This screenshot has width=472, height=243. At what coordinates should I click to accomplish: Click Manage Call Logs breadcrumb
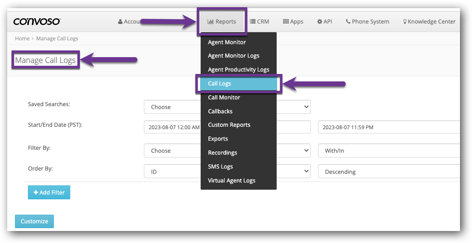[57, 38]
